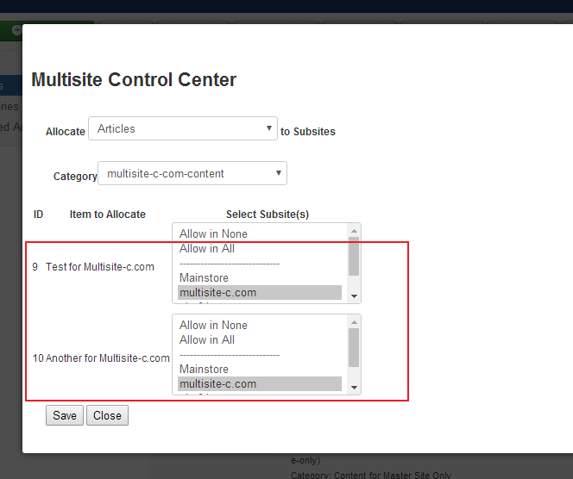Pick multisite-c.com in item 9 subsite list
This screenshot has height=479, width=573.
click(217, 293)
